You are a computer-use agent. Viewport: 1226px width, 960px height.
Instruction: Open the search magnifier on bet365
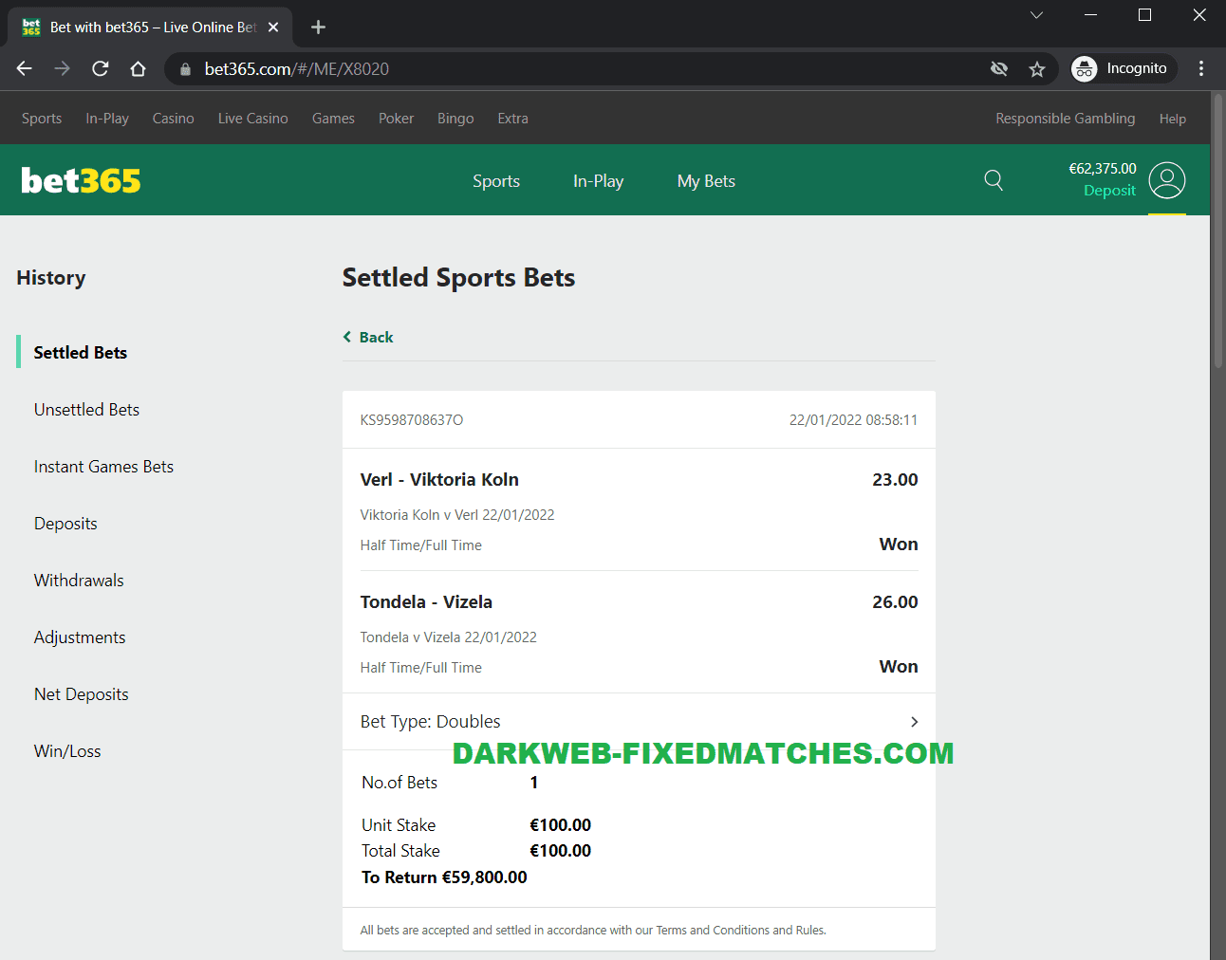[994, 180]
